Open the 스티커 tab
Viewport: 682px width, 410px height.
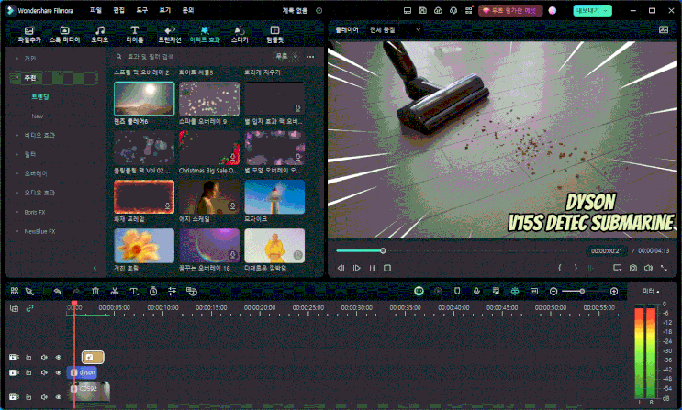(240, 34)
